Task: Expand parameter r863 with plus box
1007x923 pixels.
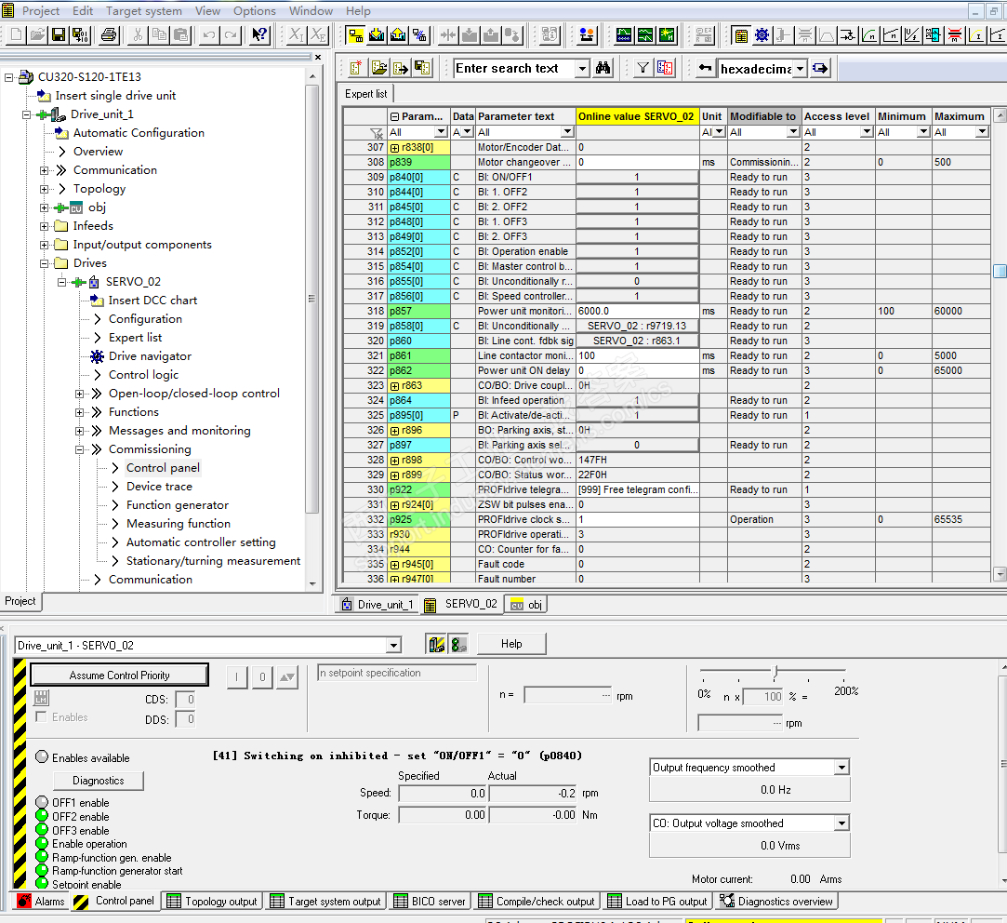Action: [x=395, y=385]
